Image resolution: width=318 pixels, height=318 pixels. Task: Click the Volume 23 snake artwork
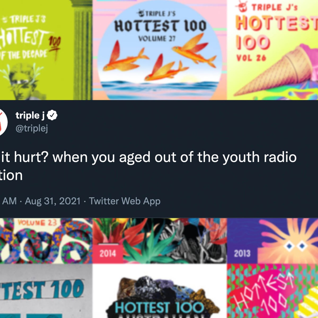46,241
